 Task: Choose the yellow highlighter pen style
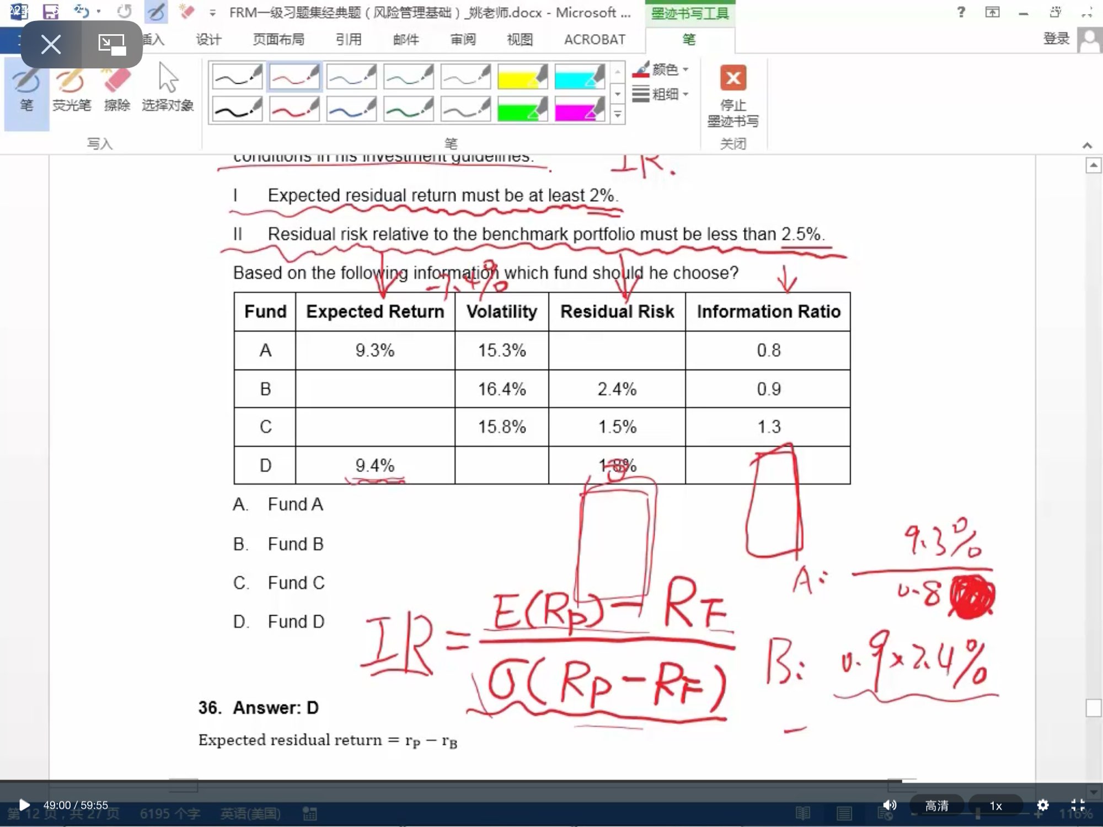click(522, 77)
